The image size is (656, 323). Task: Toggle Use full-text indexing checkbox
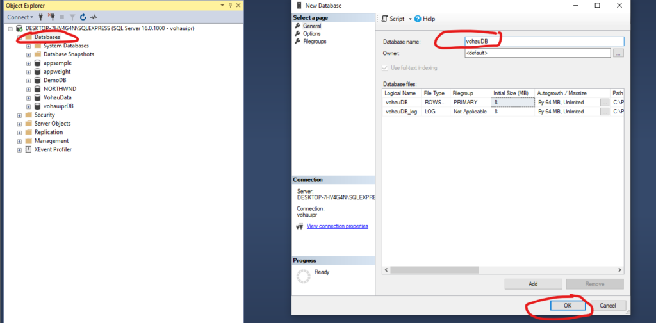click(x=385, y=68)
